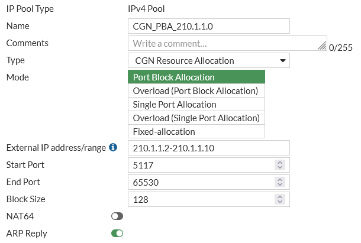The image size is (361, 243).
Task: Choose Overload (Single Port Allocation) mode
Action: click(196, 118)
